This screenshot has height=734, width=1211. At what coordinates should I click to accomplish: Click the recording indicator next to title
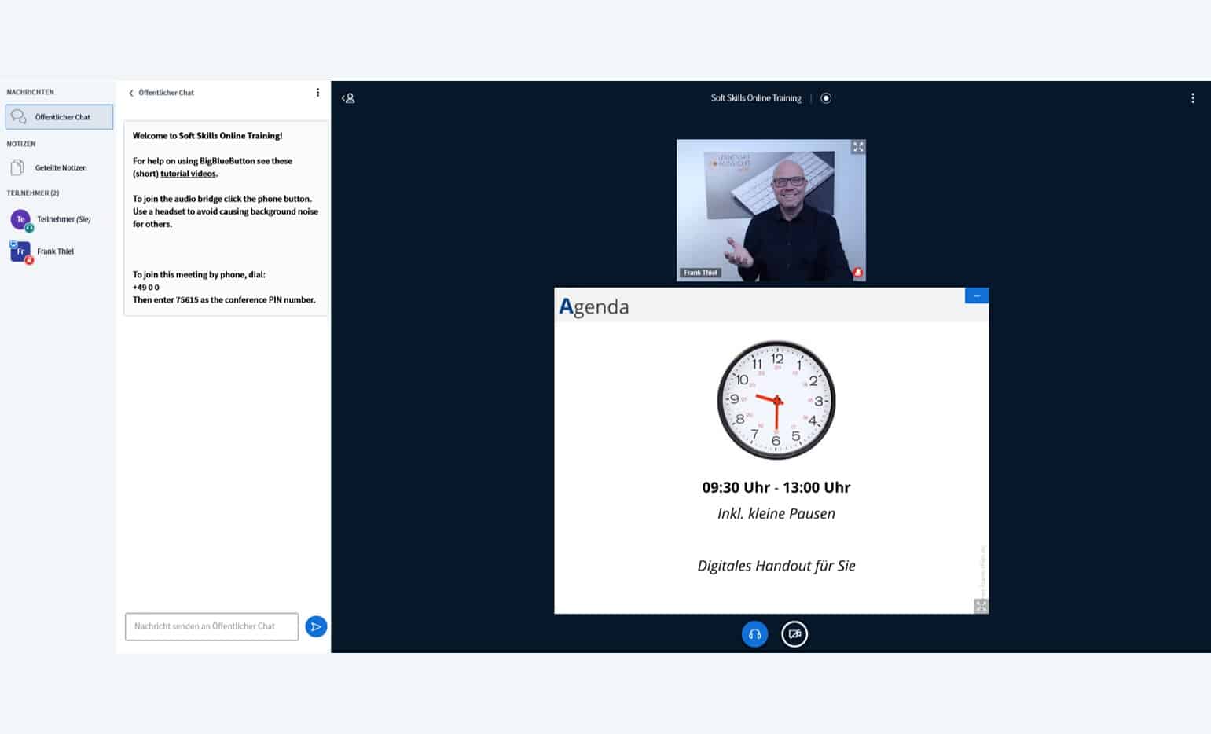click(x=826, y=98)
